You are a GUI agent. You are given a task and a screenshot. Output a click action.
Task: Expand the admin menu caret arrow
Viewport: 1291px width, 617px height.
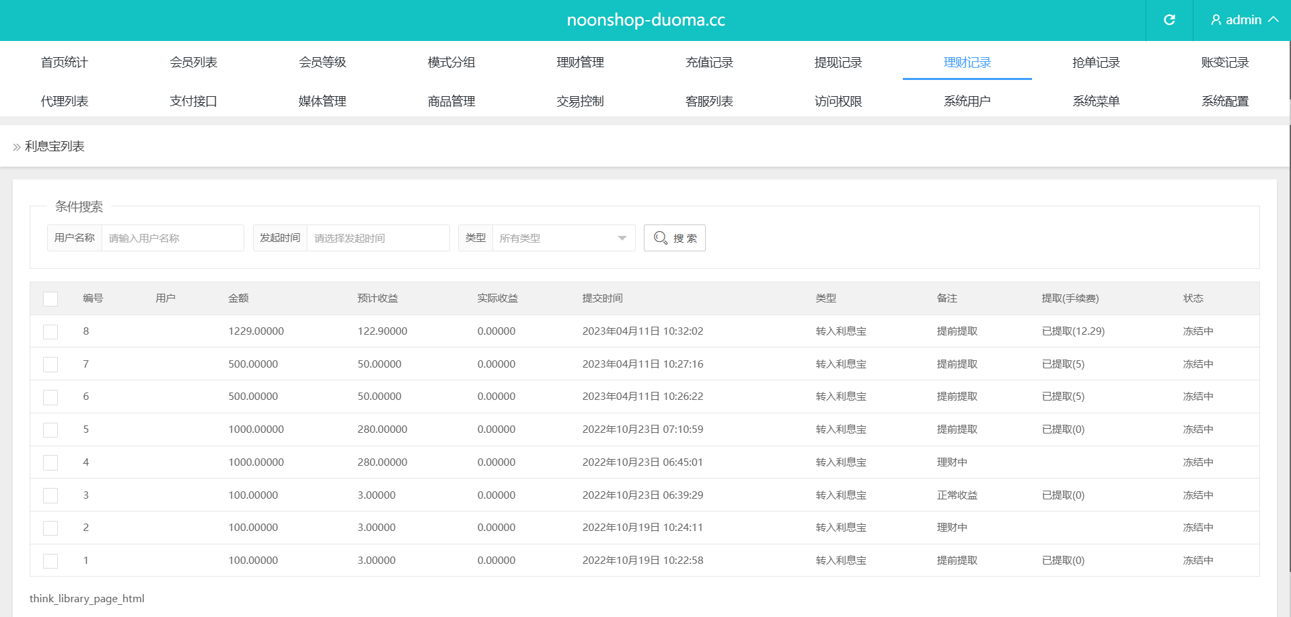(1274, 20)
